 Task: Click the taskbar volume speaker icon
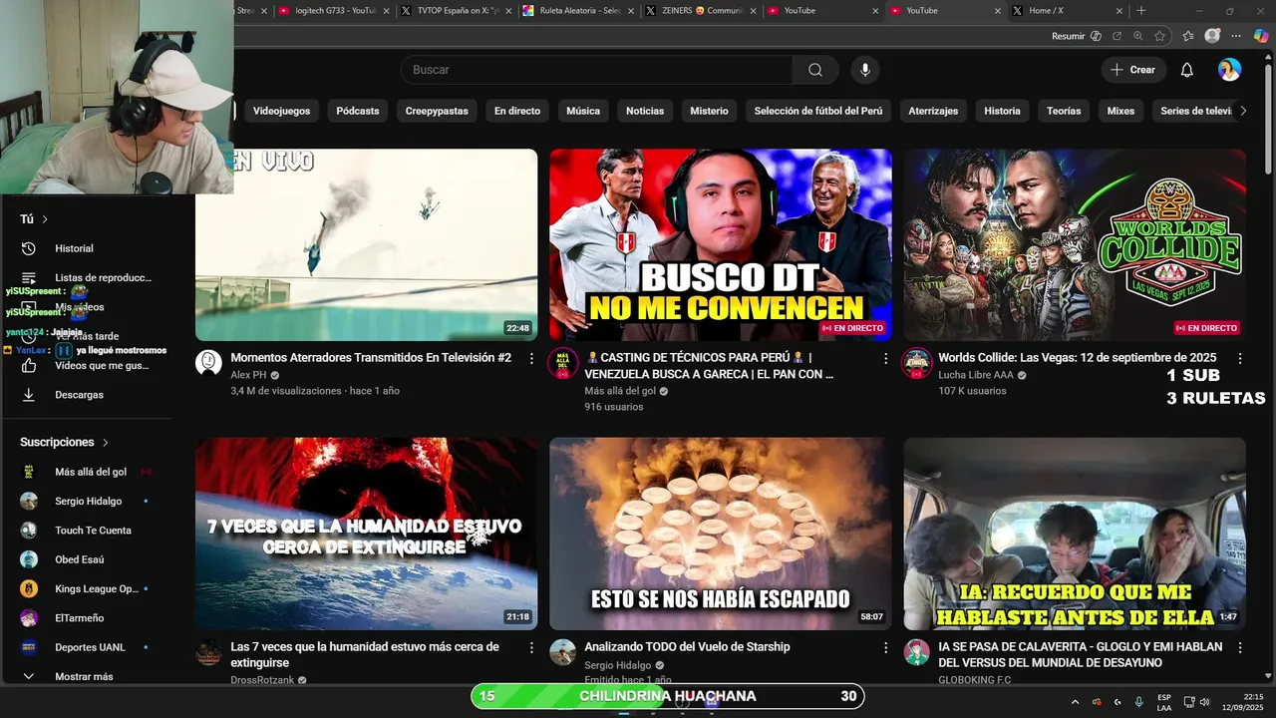click(1205, 702)
